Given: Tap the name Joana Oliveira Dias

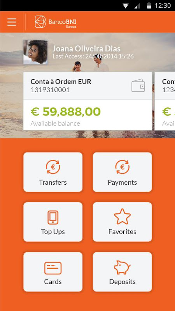Looking at the screenshot, I should [x=86, y=49].
